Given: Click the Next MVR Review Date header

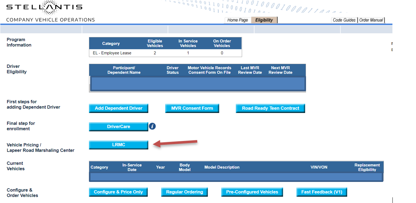Looking at the screenshot, I should tap(280, 70).
